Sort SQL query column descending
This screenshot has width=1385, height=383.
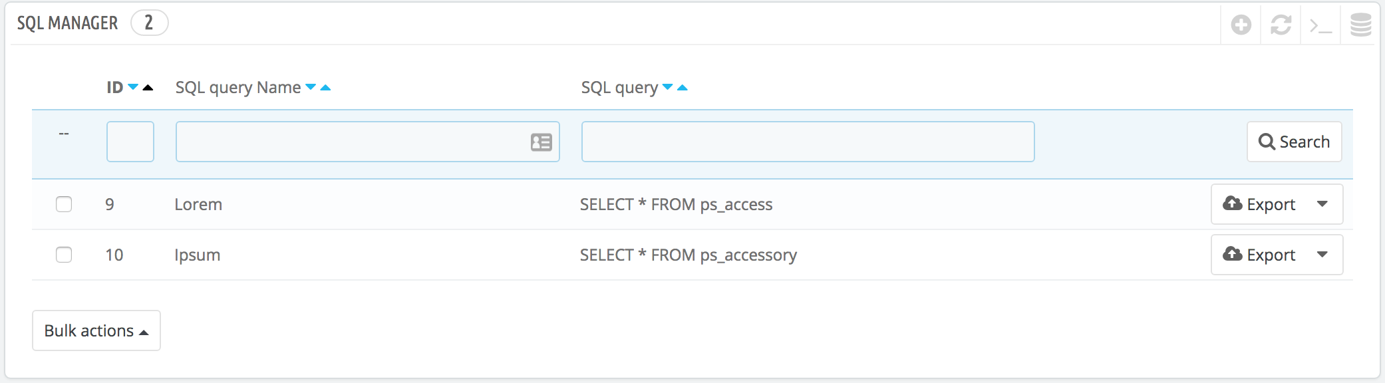click(668, 87)
